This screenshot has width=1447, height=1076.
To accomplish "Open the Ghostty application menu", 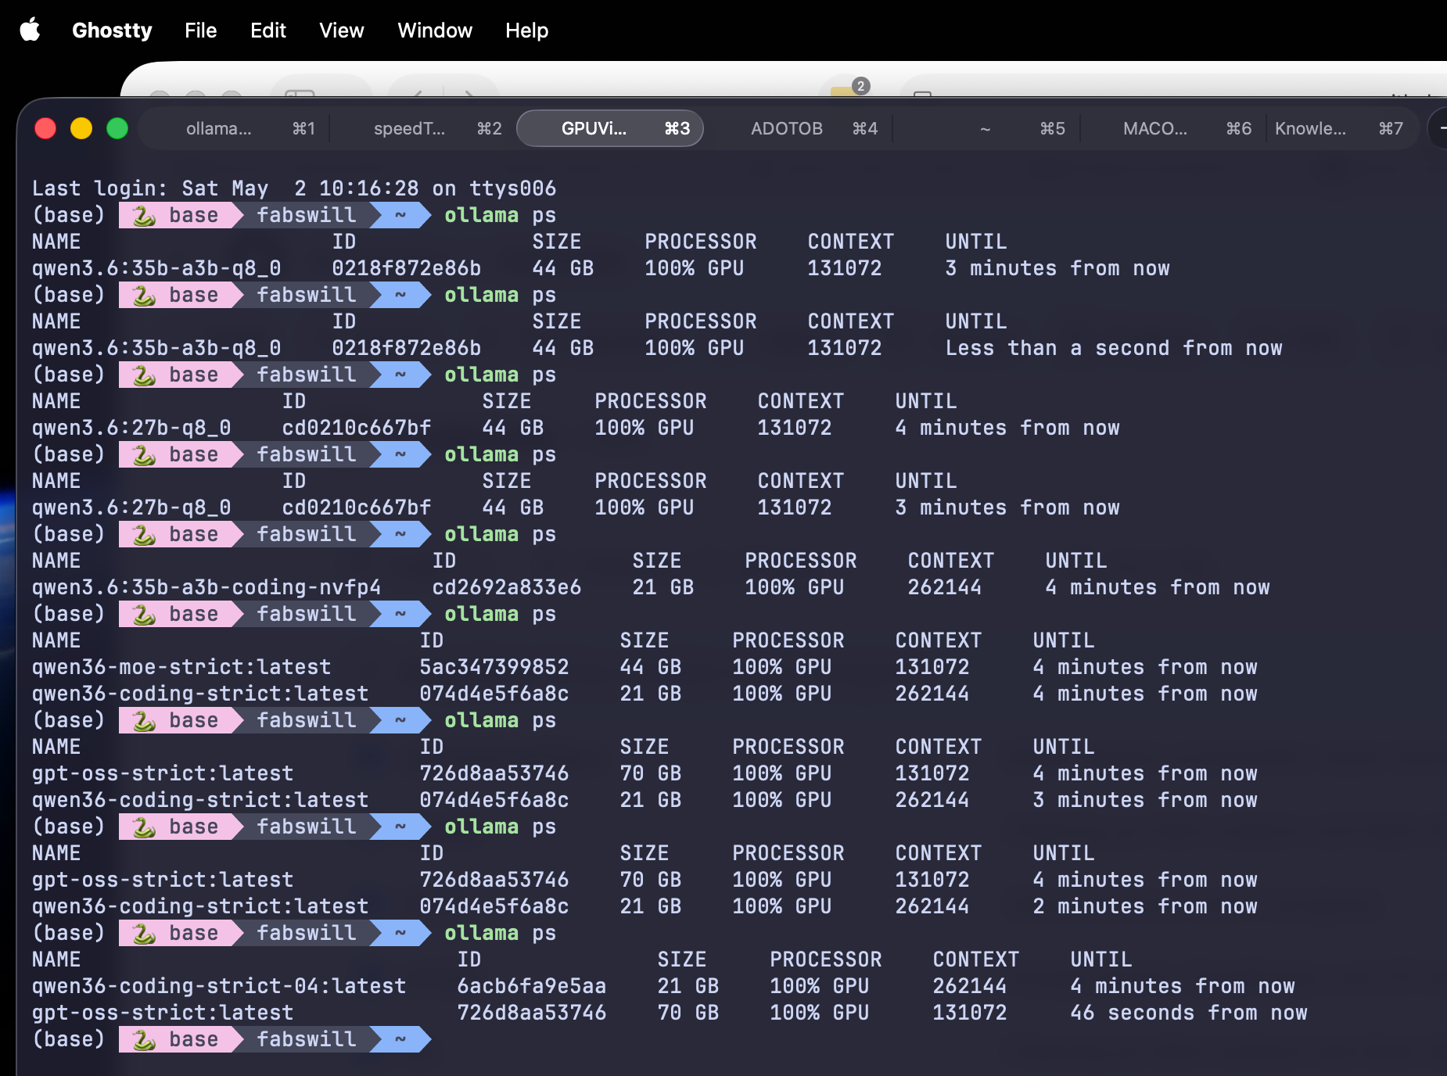I will click(x=112, y=30).
